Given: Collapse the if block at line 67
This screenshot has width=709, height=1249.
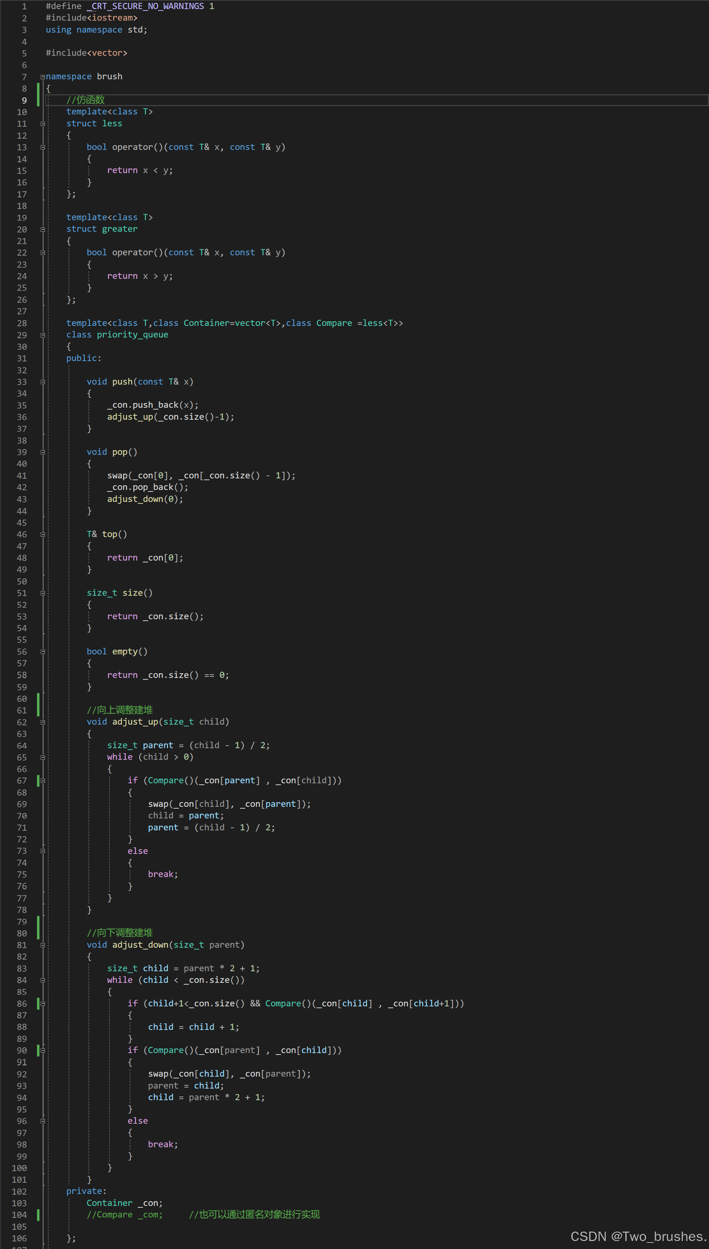Looking at the screenshot, I should [43, 780].
